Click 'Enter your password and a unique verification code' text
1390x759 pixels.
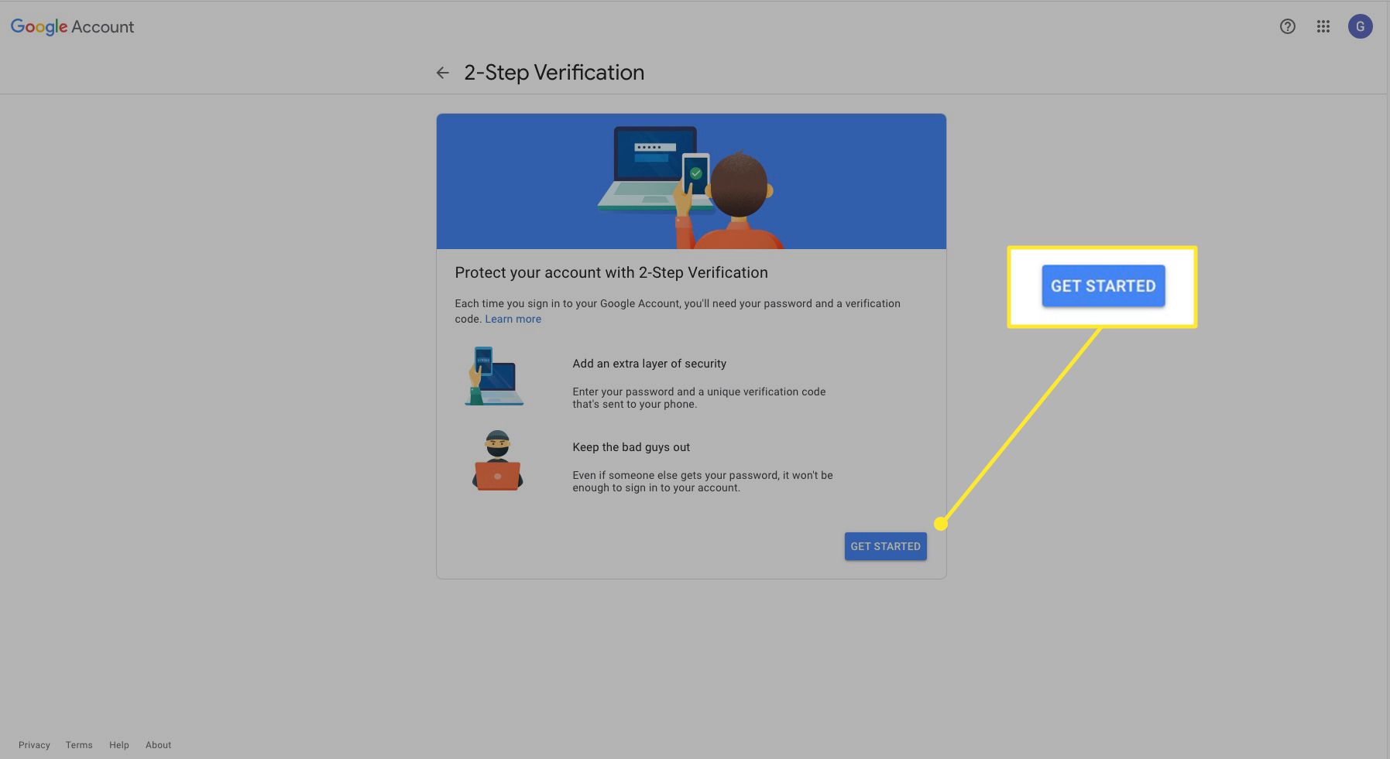click(698, 398)
